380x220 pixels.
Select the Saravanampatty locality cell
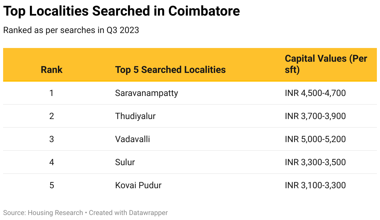[x=146, y=93]
